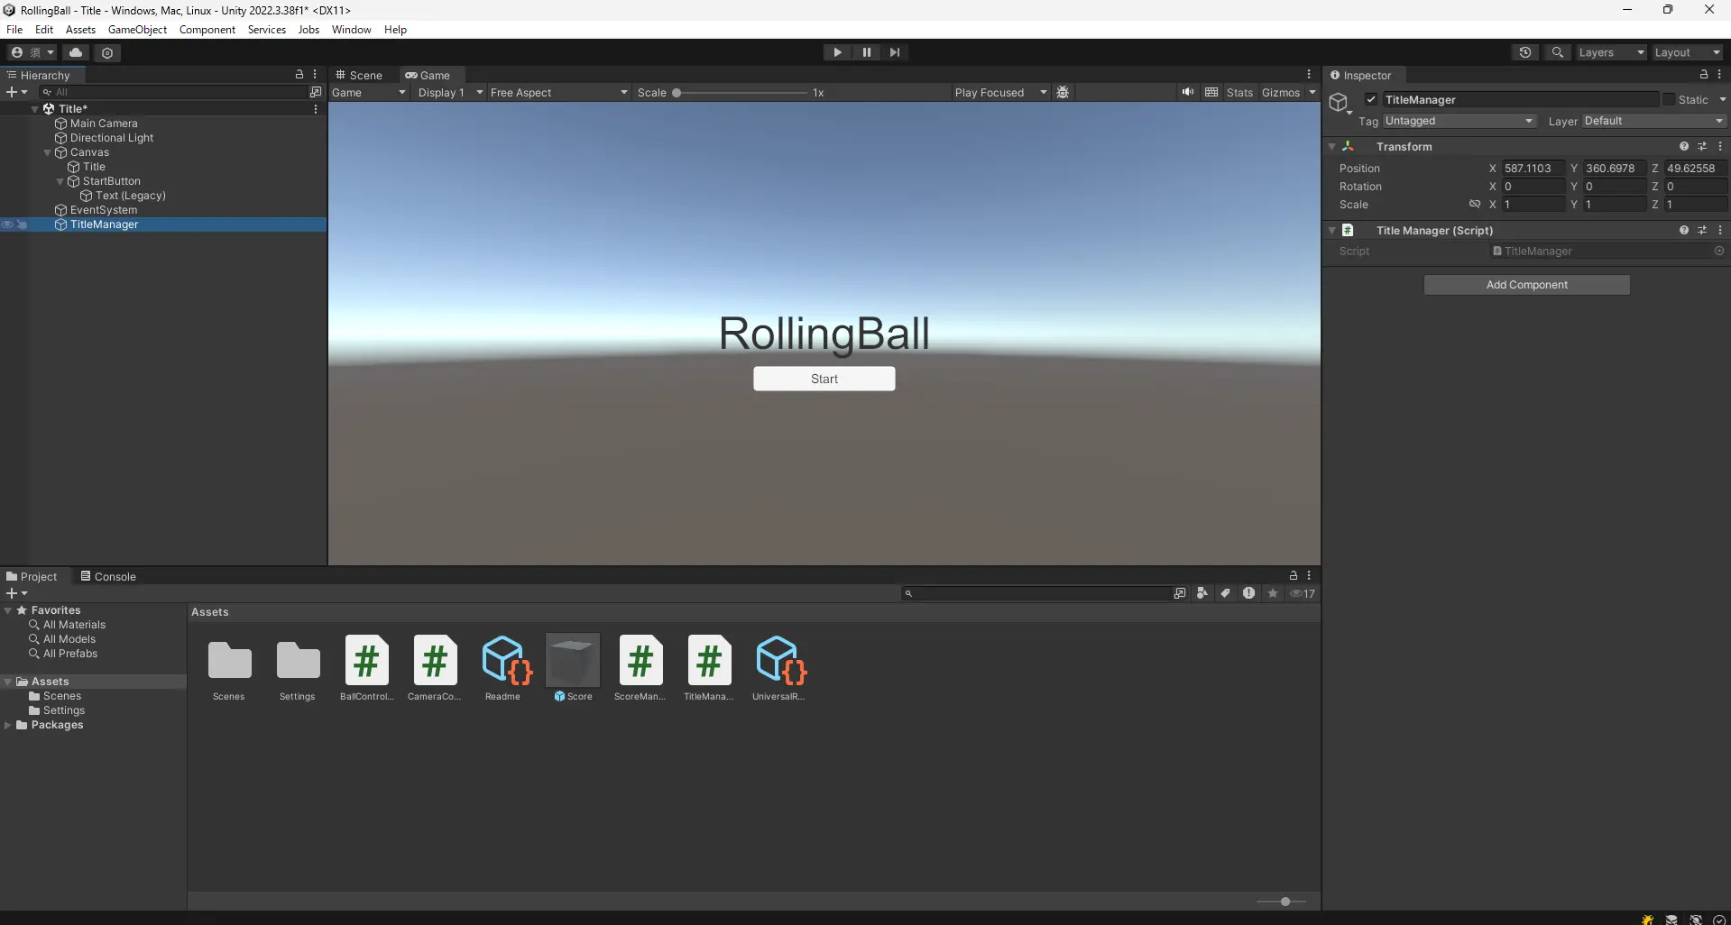Screen dimensions: 1731x925
Task: Click the global search magnifier icon
Action: point(1557,52)
